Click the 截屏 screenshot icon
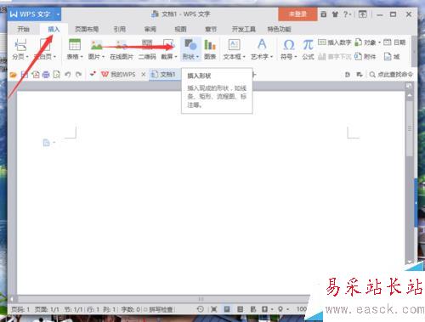Viewport: 425px width, 322px height. click(169, 45)
